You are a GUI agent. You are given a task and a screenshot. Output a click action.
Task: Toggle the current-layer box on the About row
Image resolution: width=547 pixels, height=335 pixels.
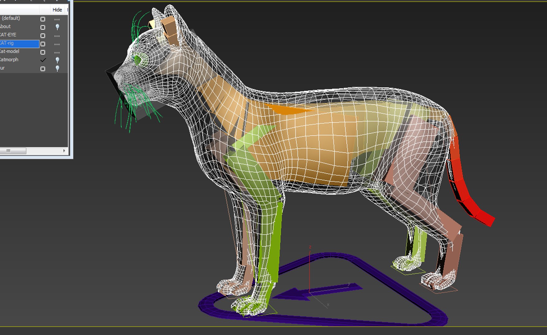click(x=43, y=27)
